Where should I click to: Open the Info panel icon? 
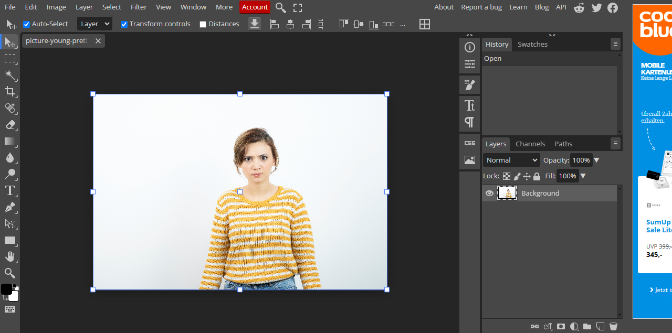pos(470,47)
